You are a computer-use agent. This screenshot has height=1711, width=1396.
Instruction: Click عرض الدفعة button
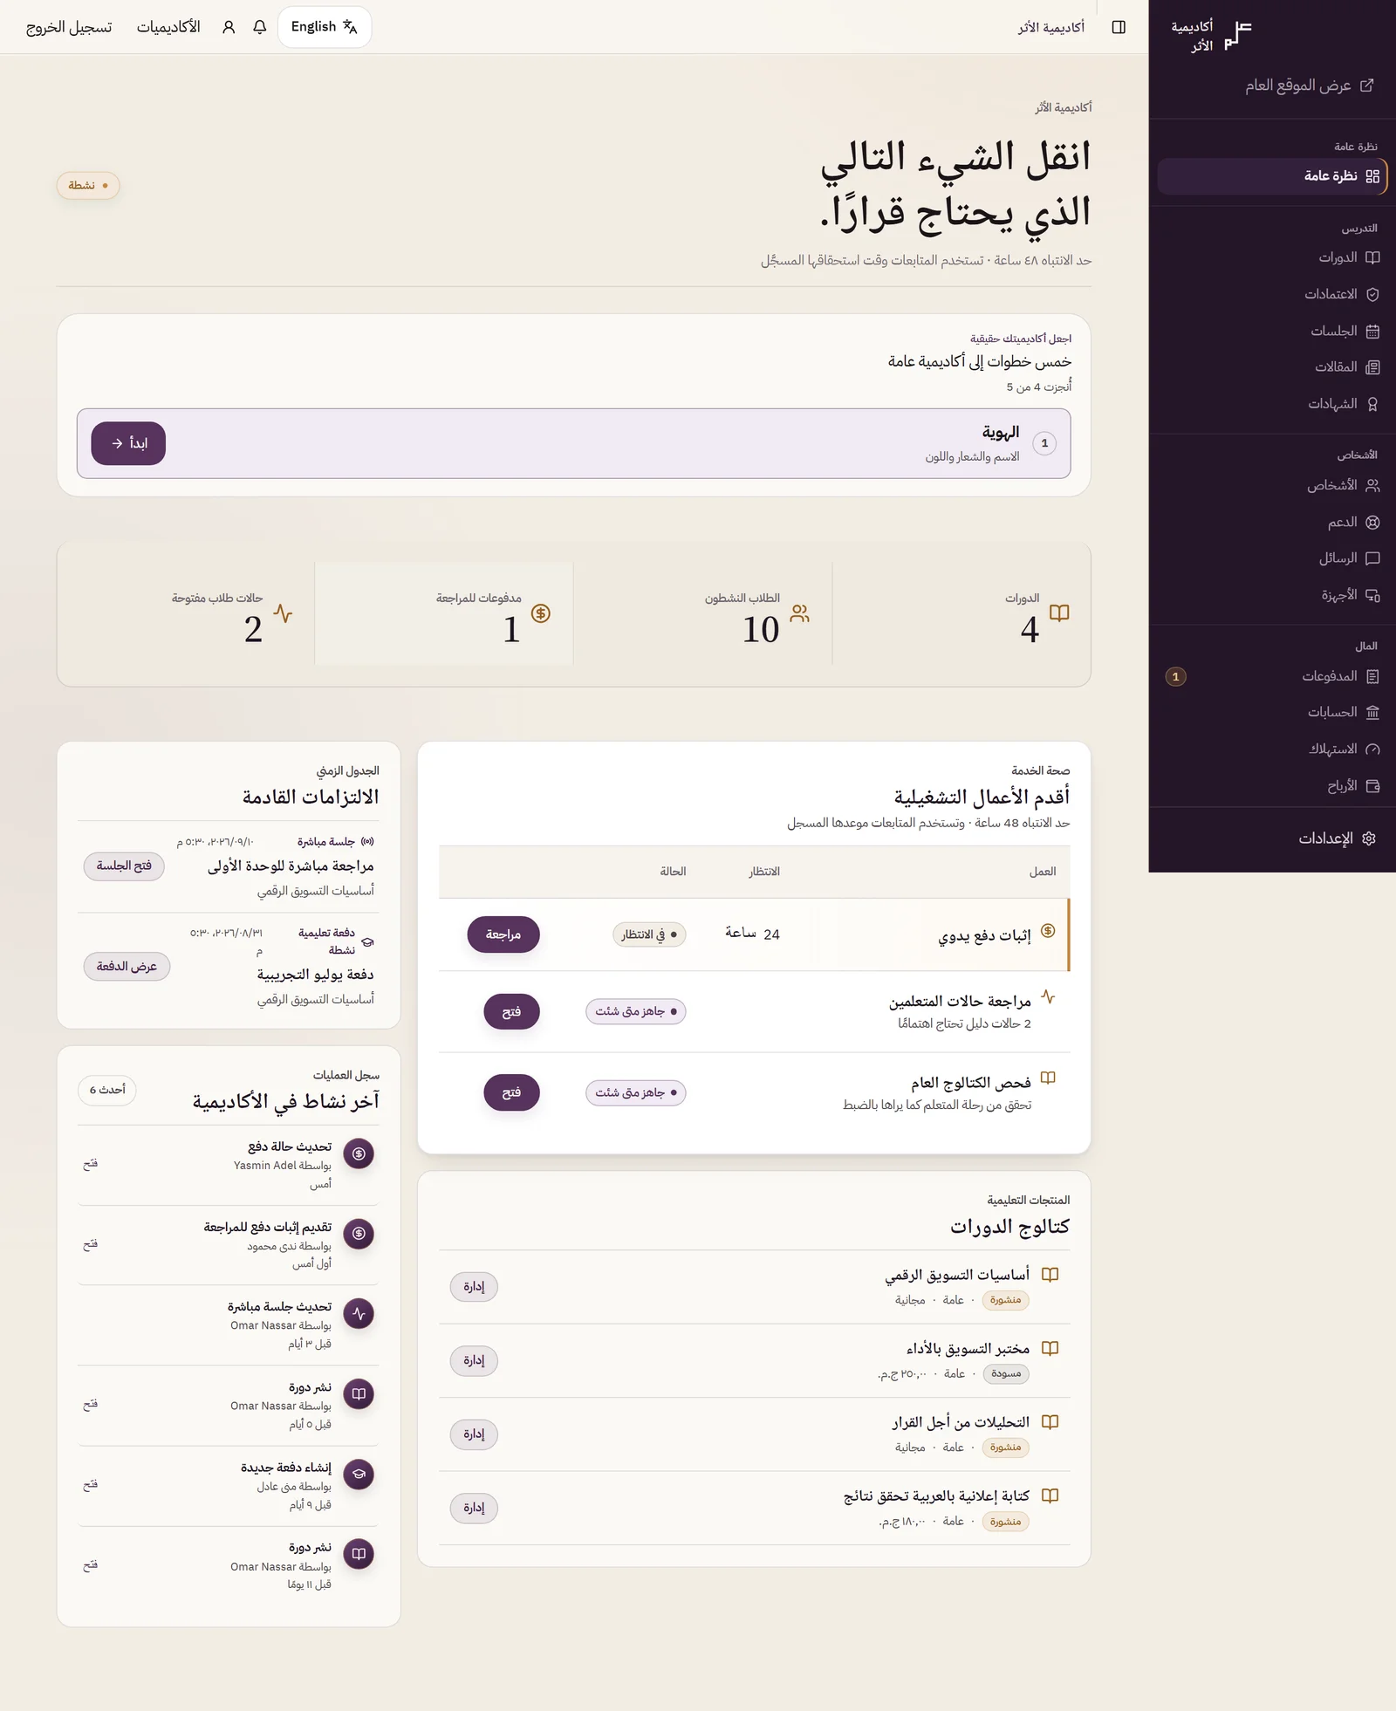coord(127,967)
